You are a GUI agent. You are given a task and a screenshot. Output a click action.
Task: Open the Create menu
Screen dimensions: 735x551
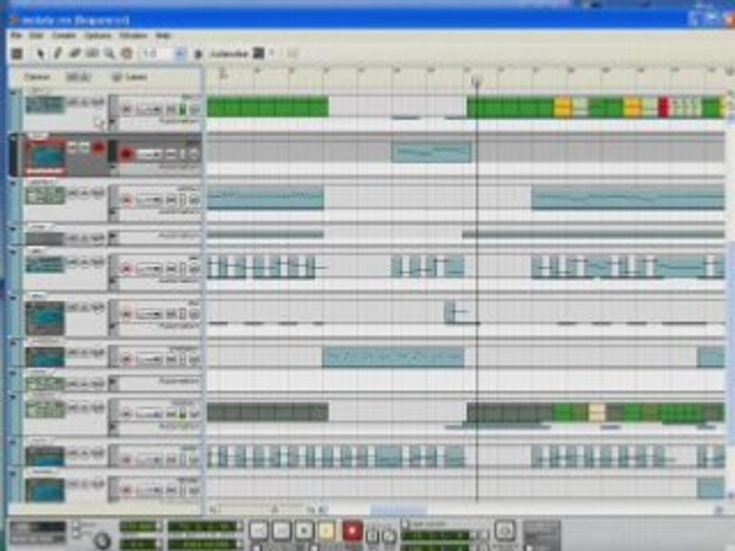(64, 36)
